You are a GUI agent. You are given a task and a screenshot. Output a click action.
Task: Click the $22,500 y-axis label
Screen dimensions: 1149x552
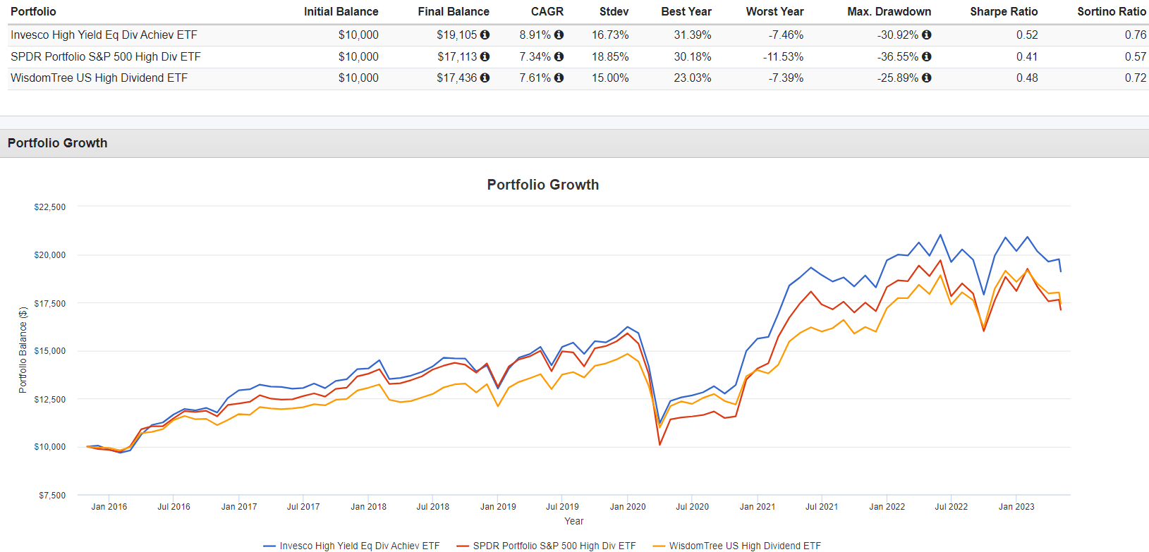click(50, 207)
